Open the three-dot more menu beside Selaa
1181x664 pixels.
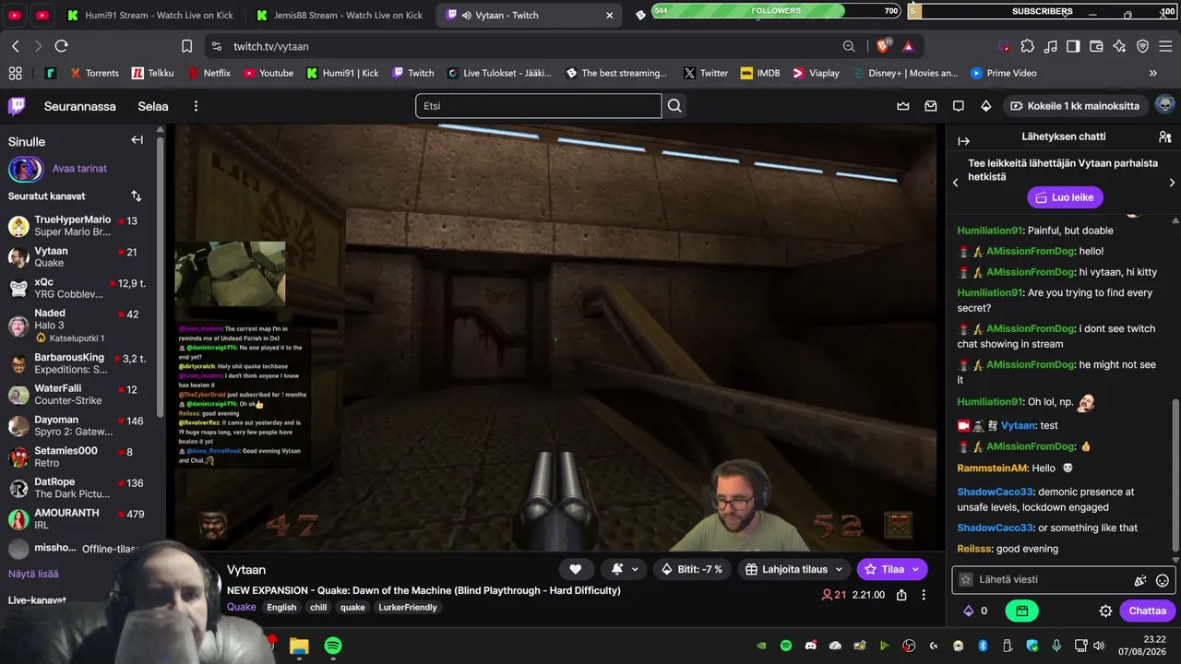click(x=196, y=106)
